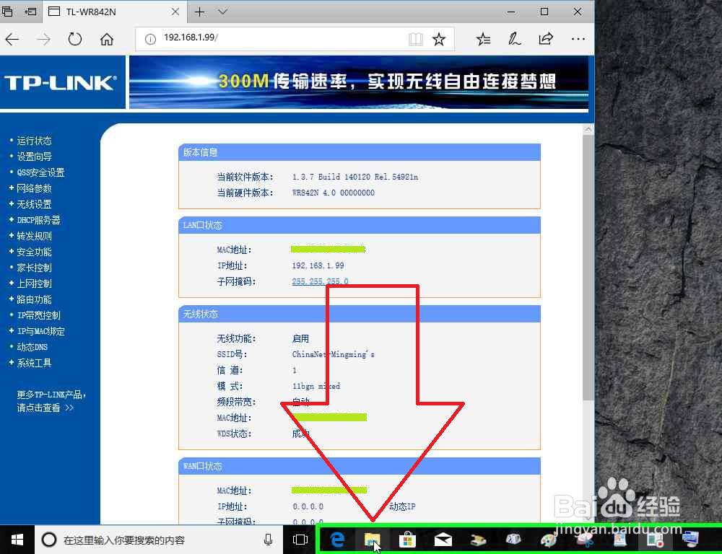The width and height of the screenshot is (722, 554).
Task: Open Edge from the taskbar
Action: 337,540
